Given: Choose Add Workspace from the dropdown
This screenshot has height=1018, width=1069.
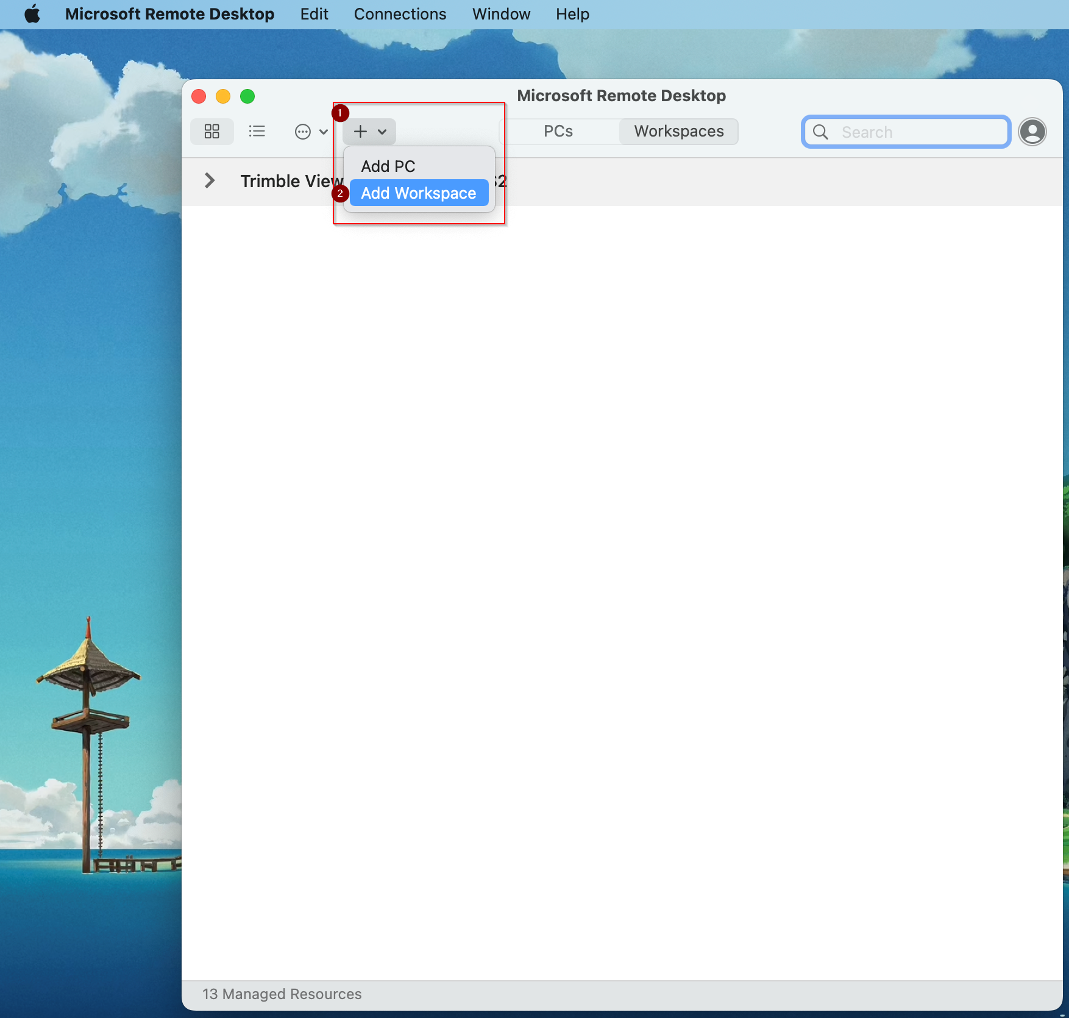Looking at the screenshot, I should point(419,193).
